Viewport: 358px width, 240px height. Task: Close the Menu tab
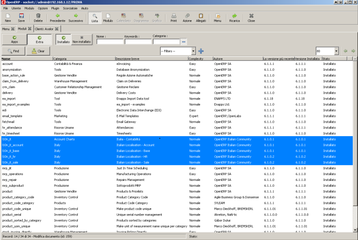(x=13, y=29)
